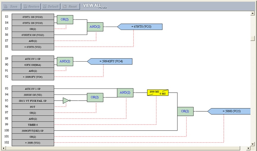This screenshot has width=257, height=151.
Task: Click the vertical scrollbar down arrow
Action: coord(253,144)
